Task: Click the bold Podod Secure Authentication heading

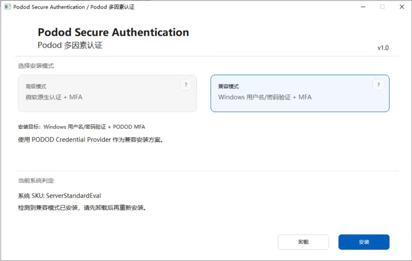Action: coord(113,32)
